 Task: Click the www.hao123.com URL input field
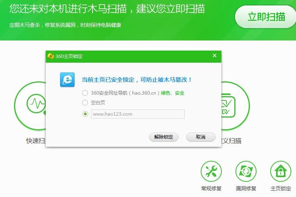tap(137, 114)
